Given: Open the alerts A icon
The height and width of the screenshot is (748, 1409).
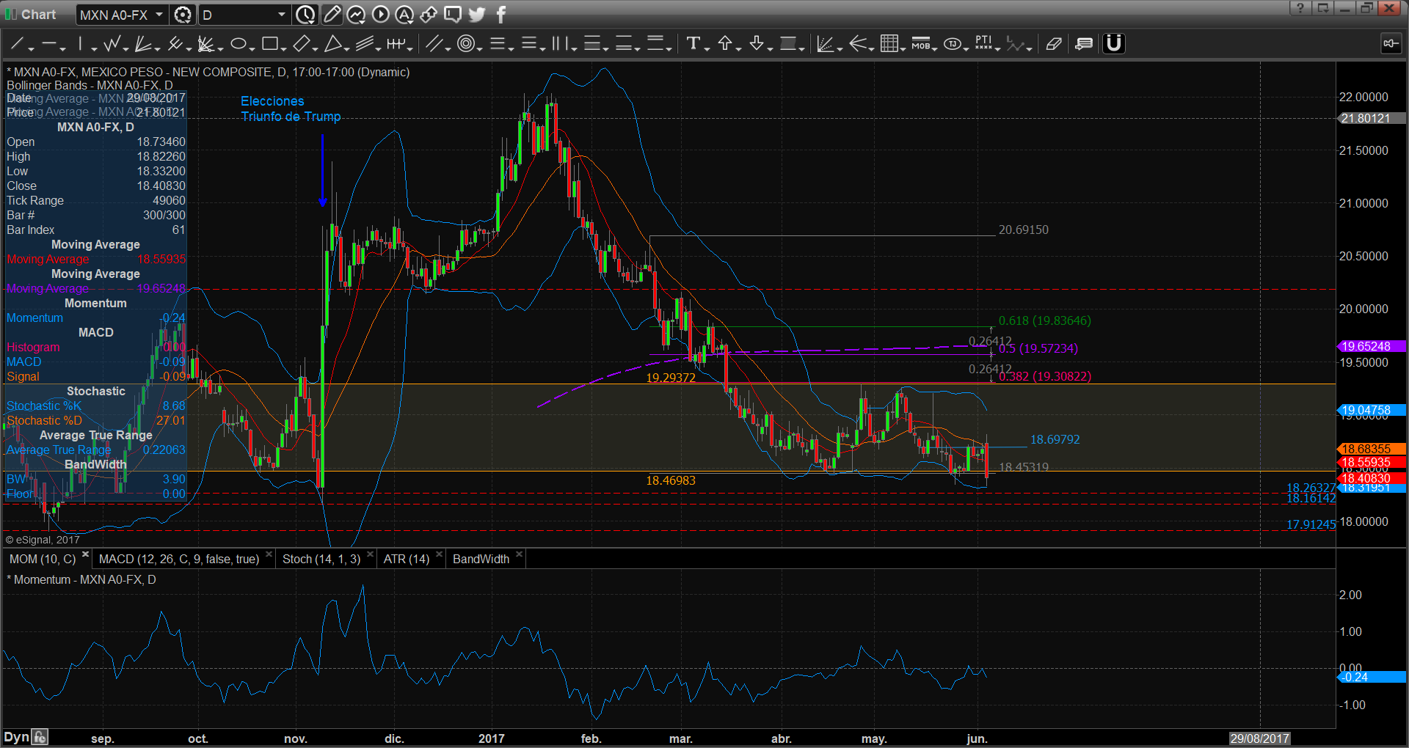Looking at the screenshot, I should [404, 15].
